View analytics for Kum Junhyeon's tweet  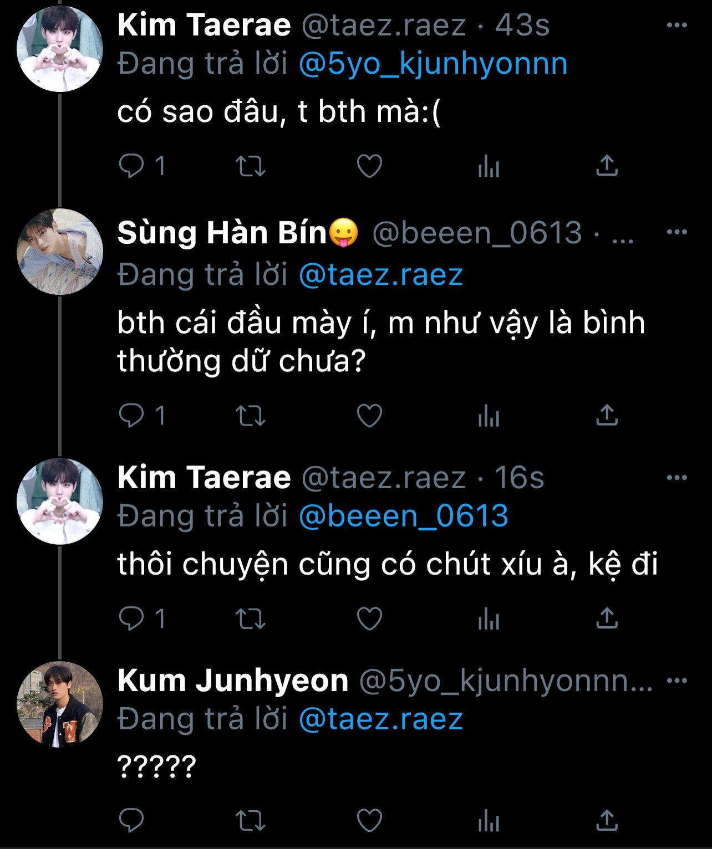[x=489, y=820]
